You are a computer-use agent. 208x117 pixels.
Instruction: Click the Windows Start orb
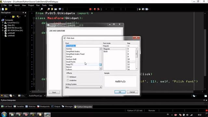4,114
